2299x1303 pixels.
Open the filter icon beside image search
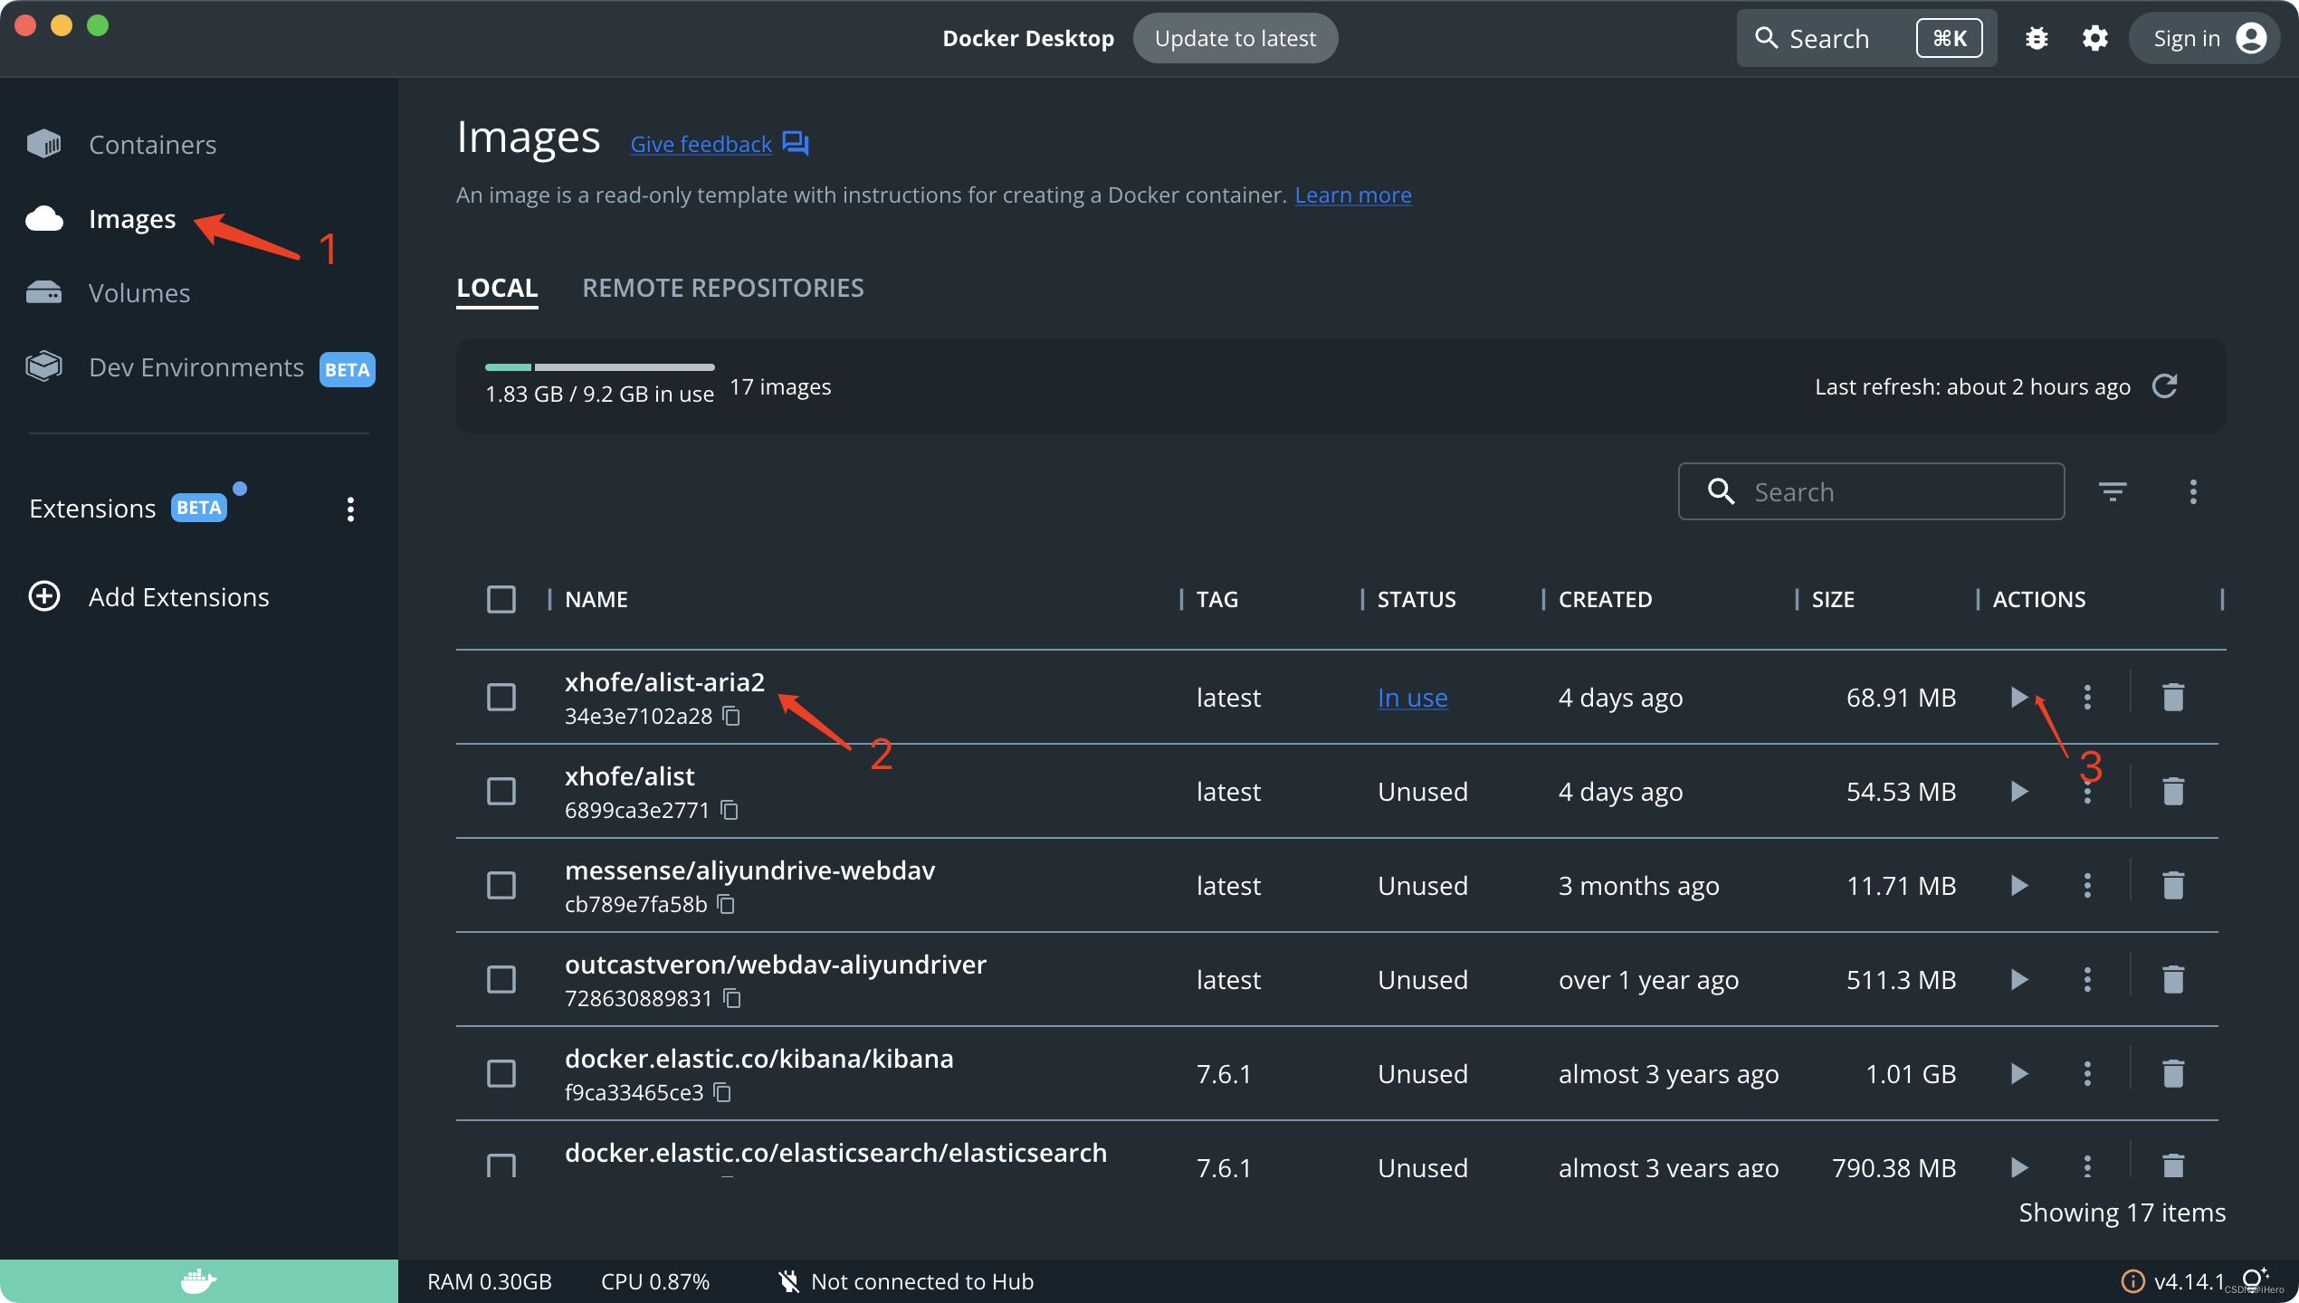2113,491
